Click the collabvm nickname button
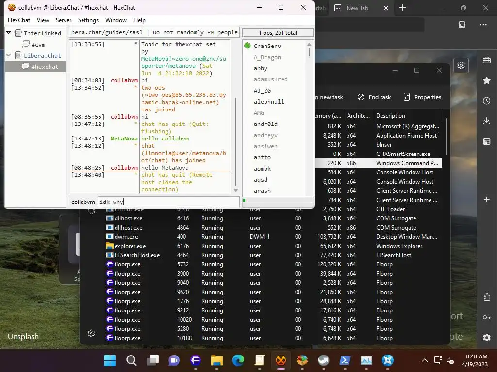This screenshot has height=372, width=497. (83, 202)
